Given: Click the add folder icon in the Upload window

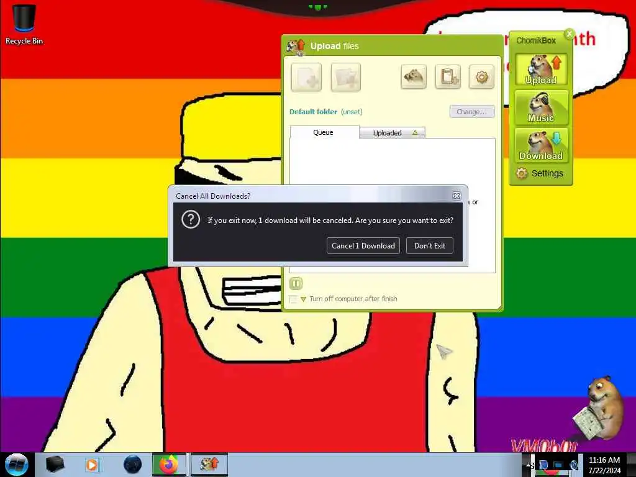Looking at the screenshot, I should [x=345, y=76].
